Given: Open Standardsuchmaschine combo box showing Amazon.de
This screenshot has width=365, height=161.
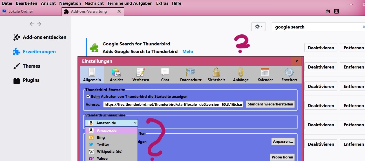Looking at the screenshot, I should 111,123.
